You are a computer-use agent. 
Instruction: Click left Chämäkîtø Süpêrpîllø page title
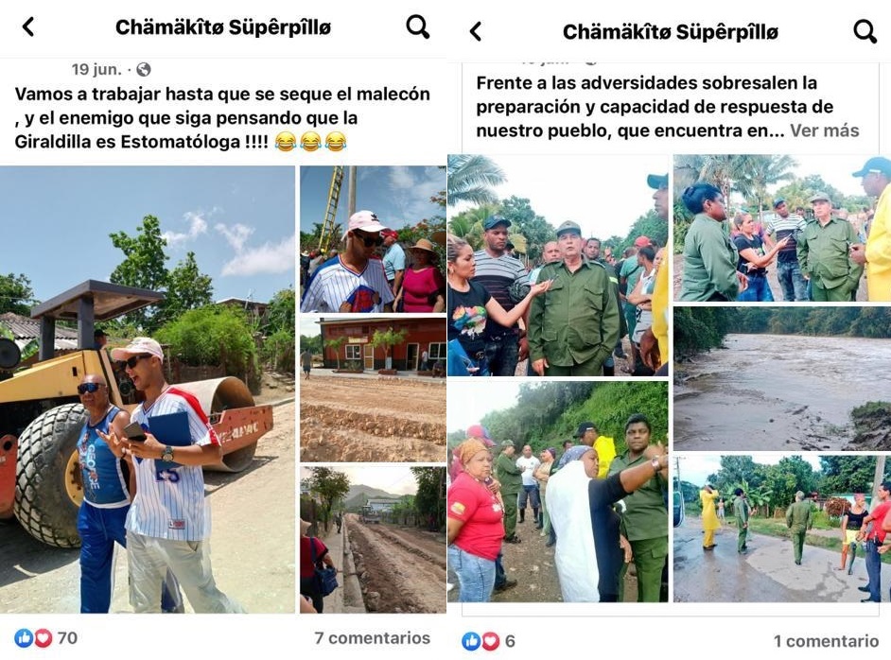point(223,27)
